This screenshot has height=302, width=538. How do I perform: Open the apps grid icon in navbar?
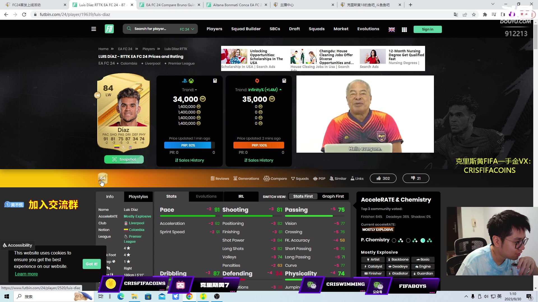pyautogui.click(x=404, y=30)
